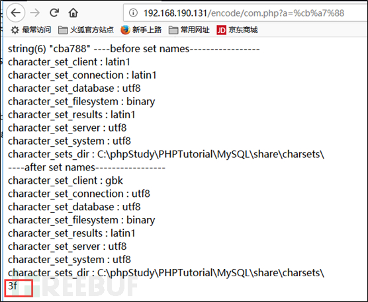Viewport: 368px width, 302px height.
Task: Click the JD icon for 京东商城
Action: click(221, 30)
